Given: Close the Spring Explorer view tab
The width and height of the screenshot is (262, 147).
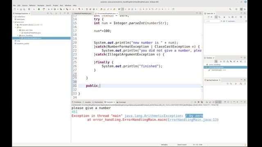Looking at the screenshot, I should (x=219, y=80).
